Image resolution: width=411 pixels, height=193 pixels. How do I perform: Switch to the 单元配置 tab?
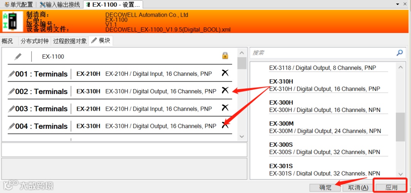click(x=19, y=4)
